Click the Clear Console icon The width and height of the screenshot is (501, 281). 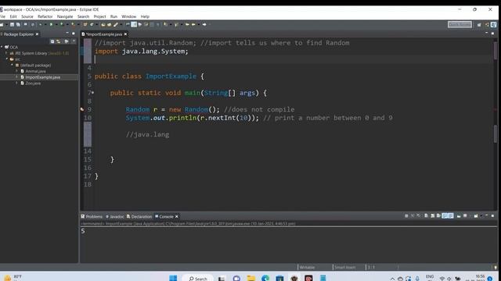coord(426,216)
